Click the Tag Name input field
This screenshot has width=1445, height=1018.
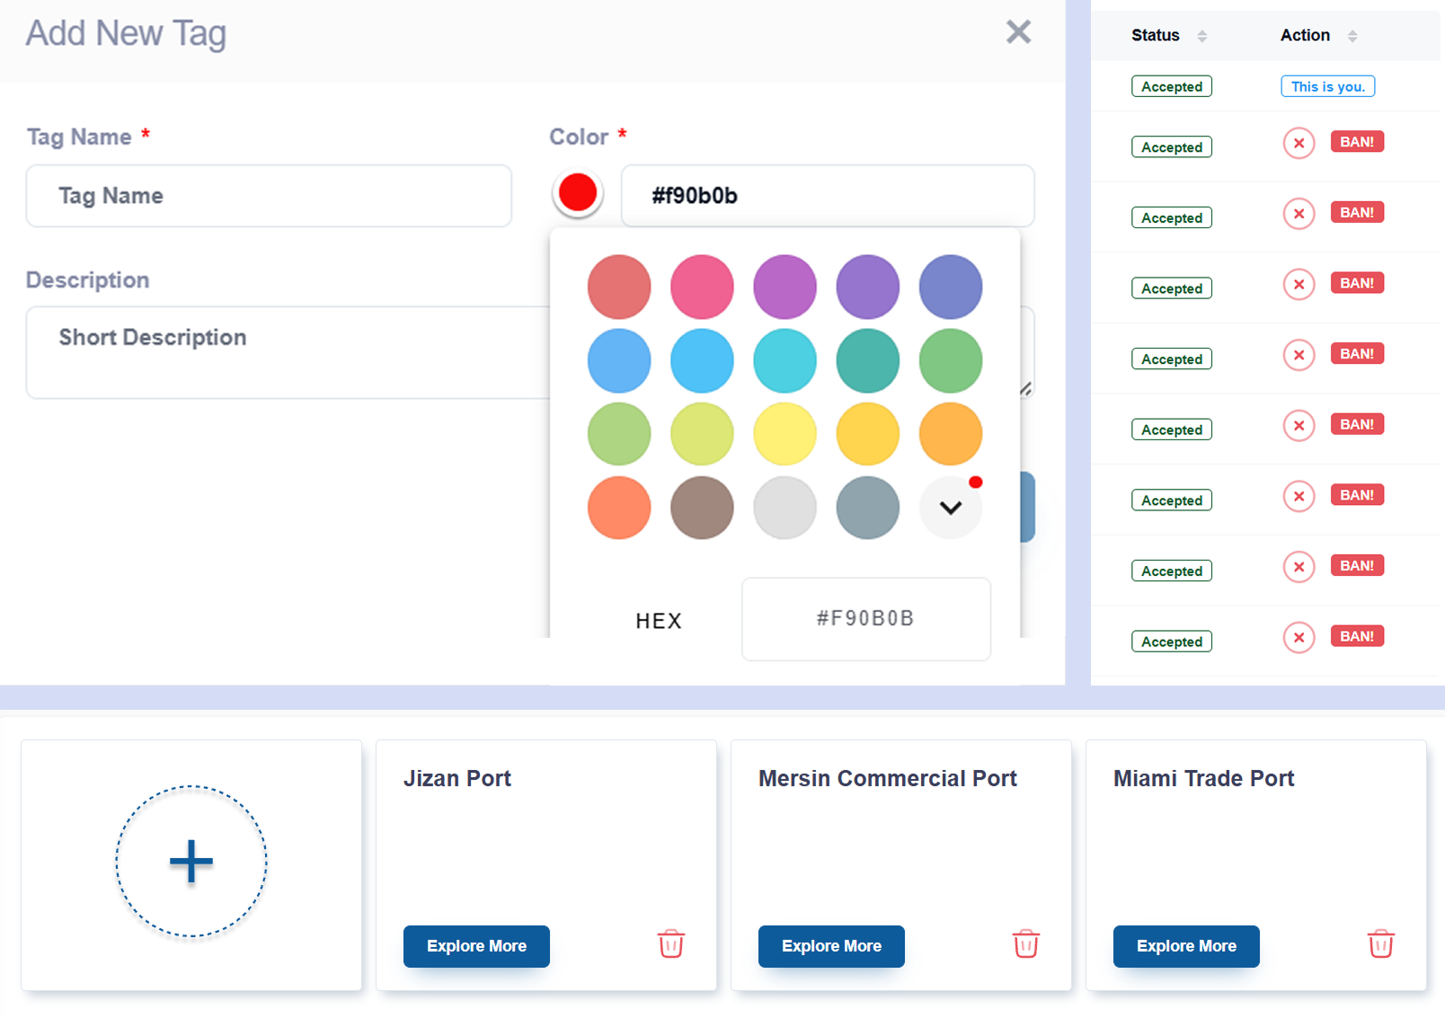click(269, 196)
